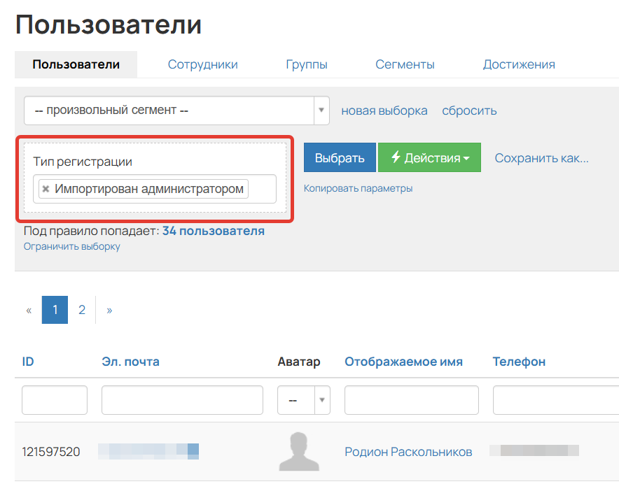This screenshot has height=484, width=619.
Task: Click the « previous page arrow
Action: (x=27, y=309)
